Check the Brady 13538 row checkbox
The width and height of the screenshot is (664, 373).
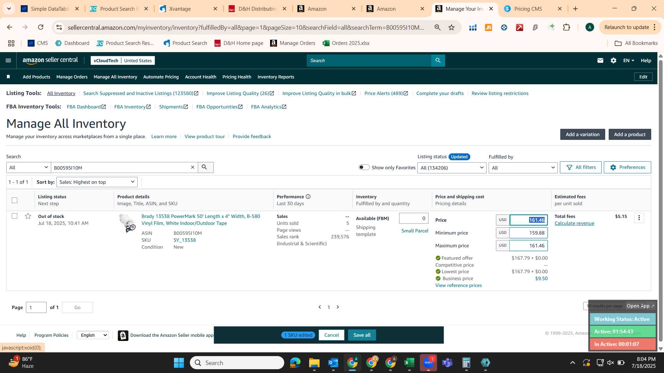point(15,216)
